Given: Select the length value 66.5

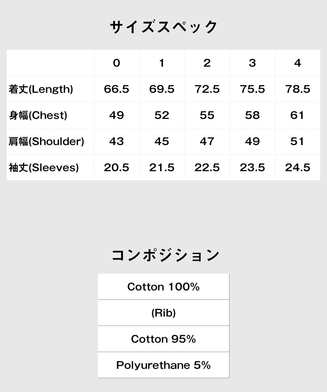Looking at the screenshot, I should click(116, 89).
